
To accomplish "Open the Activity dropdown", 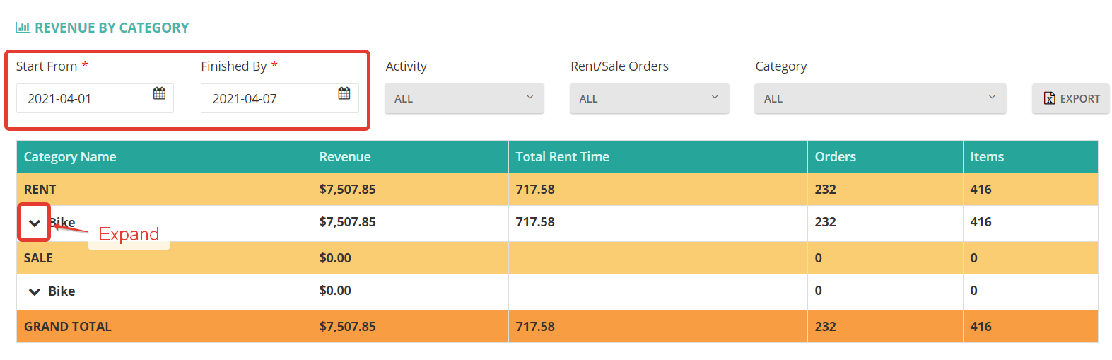I will click(464, 98).
